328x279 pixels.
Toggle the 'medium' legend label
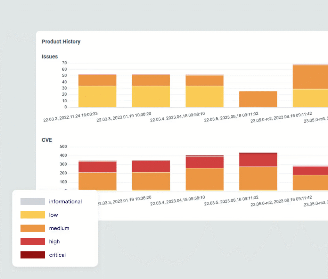(59, 228)
